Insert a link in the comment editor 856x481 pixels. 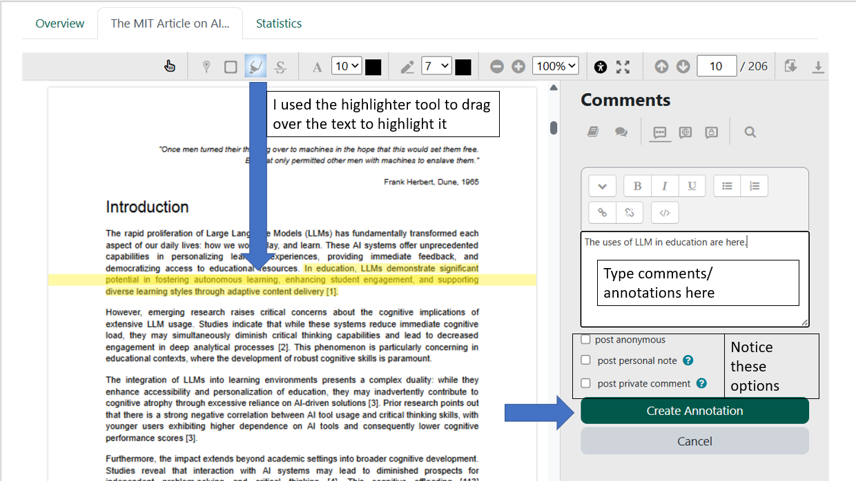click(x=601, y=212)
